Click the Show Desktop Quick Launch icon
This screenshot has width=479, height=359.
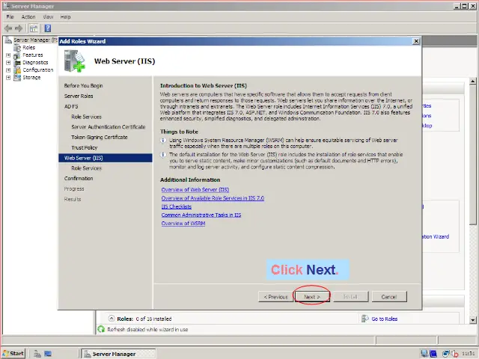[48, 354]
